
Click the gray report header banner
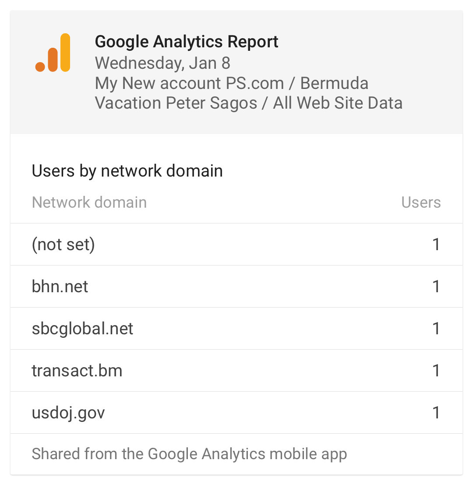click(236, 72)
